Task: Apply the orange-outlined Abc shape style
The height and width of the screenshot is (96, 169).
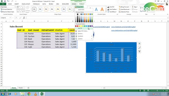Action: [x=46, y=9]
